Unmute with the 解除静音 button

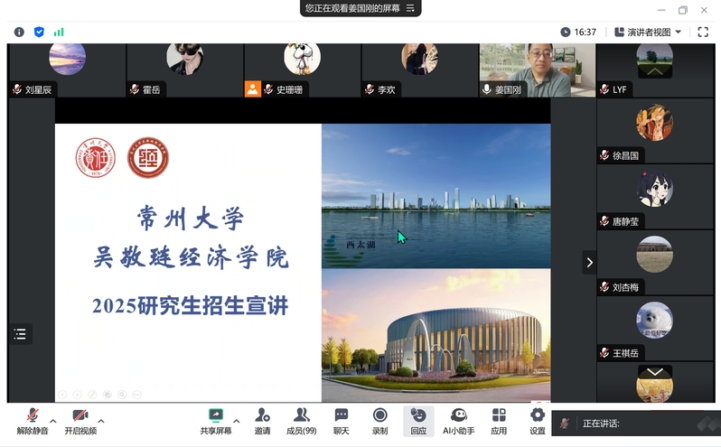tap(33, 421)
